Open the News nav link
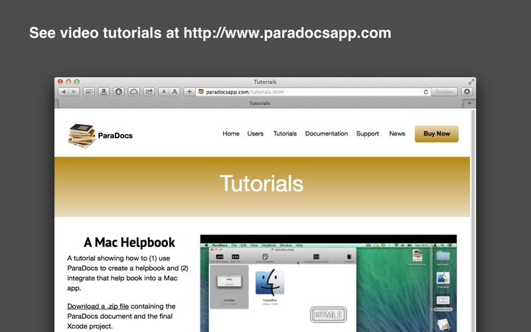531x332 pixels. click(x=397, y=134)
